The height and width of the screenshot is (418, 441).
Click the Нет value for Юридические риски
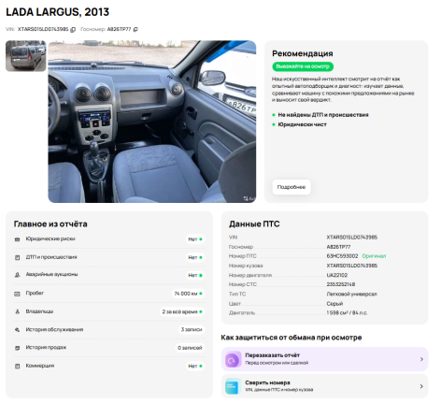pyautogui.click(x=195, y=239)
